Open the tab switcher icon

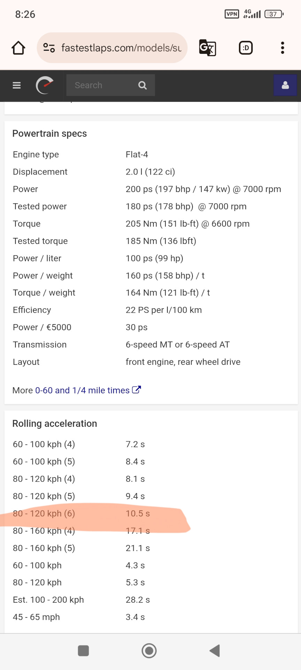(246, 48)
